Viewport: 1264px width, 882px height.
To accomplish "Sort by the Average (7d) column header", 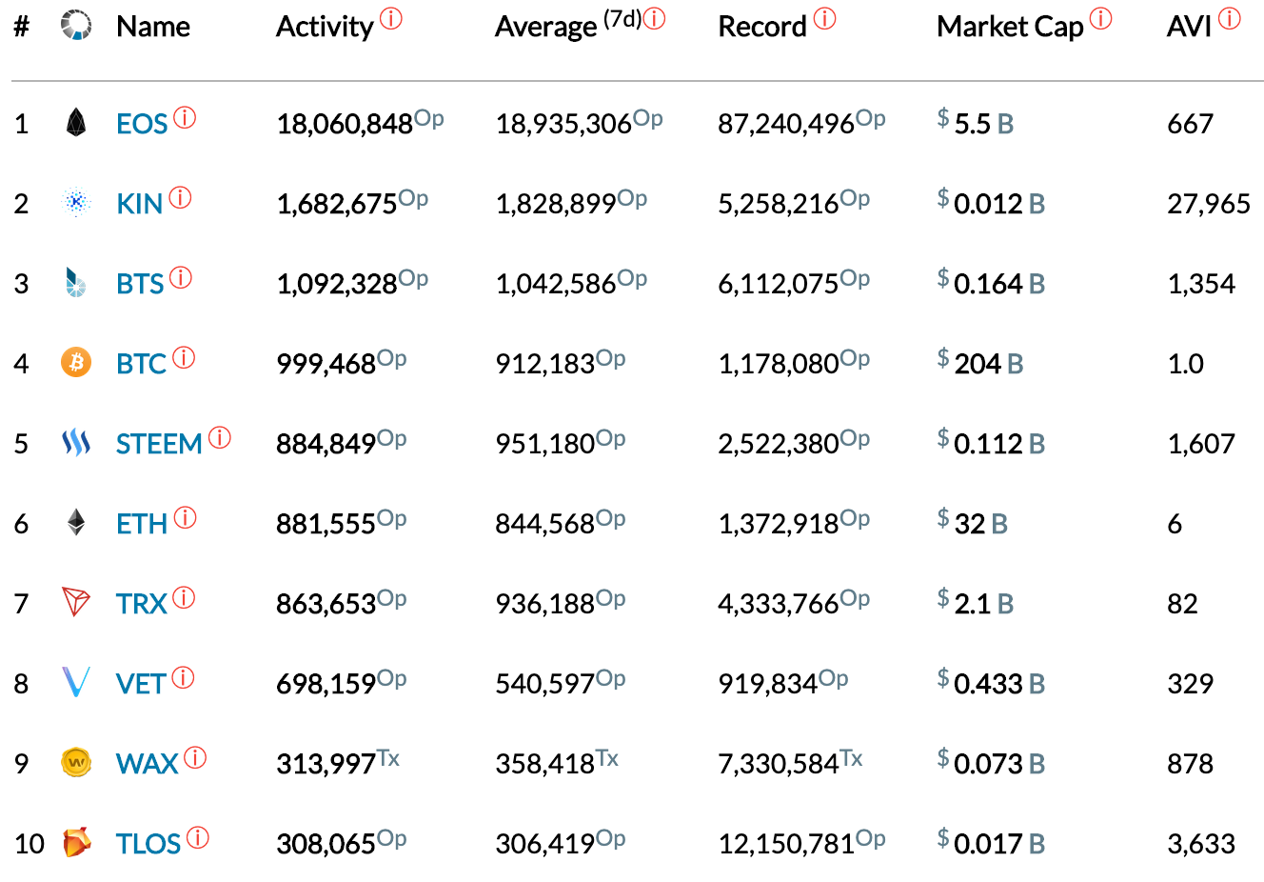I will (568, 26).
